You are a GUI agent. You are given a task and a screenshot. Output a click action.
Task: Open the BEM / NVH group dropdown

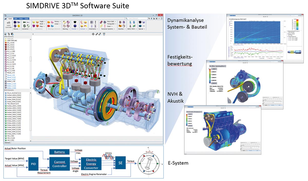click(x=132, y=29)
